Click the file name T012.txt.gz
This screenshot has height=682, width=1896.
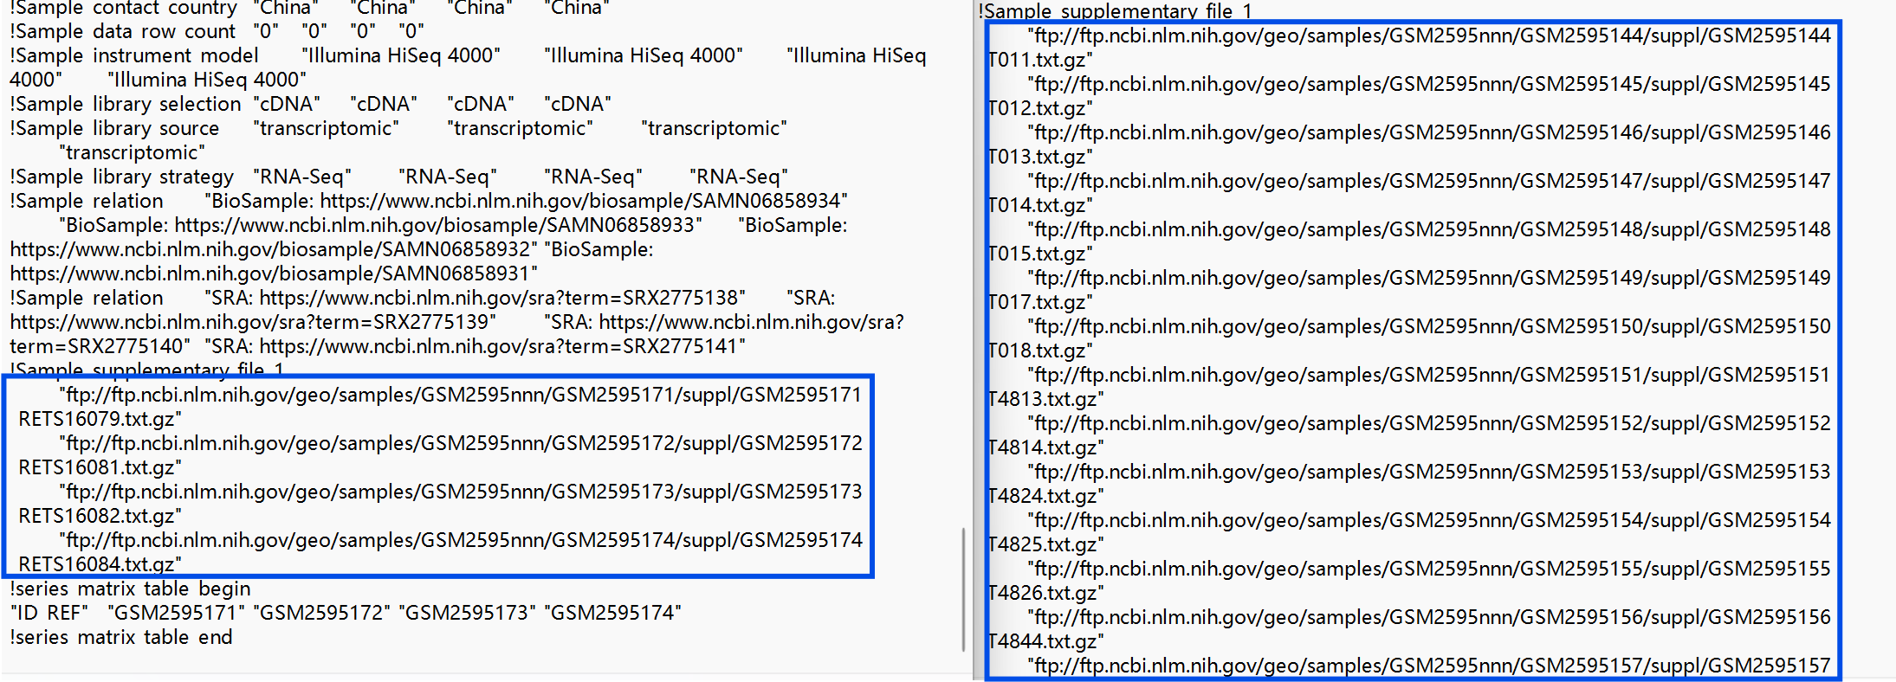[1037, 108]
